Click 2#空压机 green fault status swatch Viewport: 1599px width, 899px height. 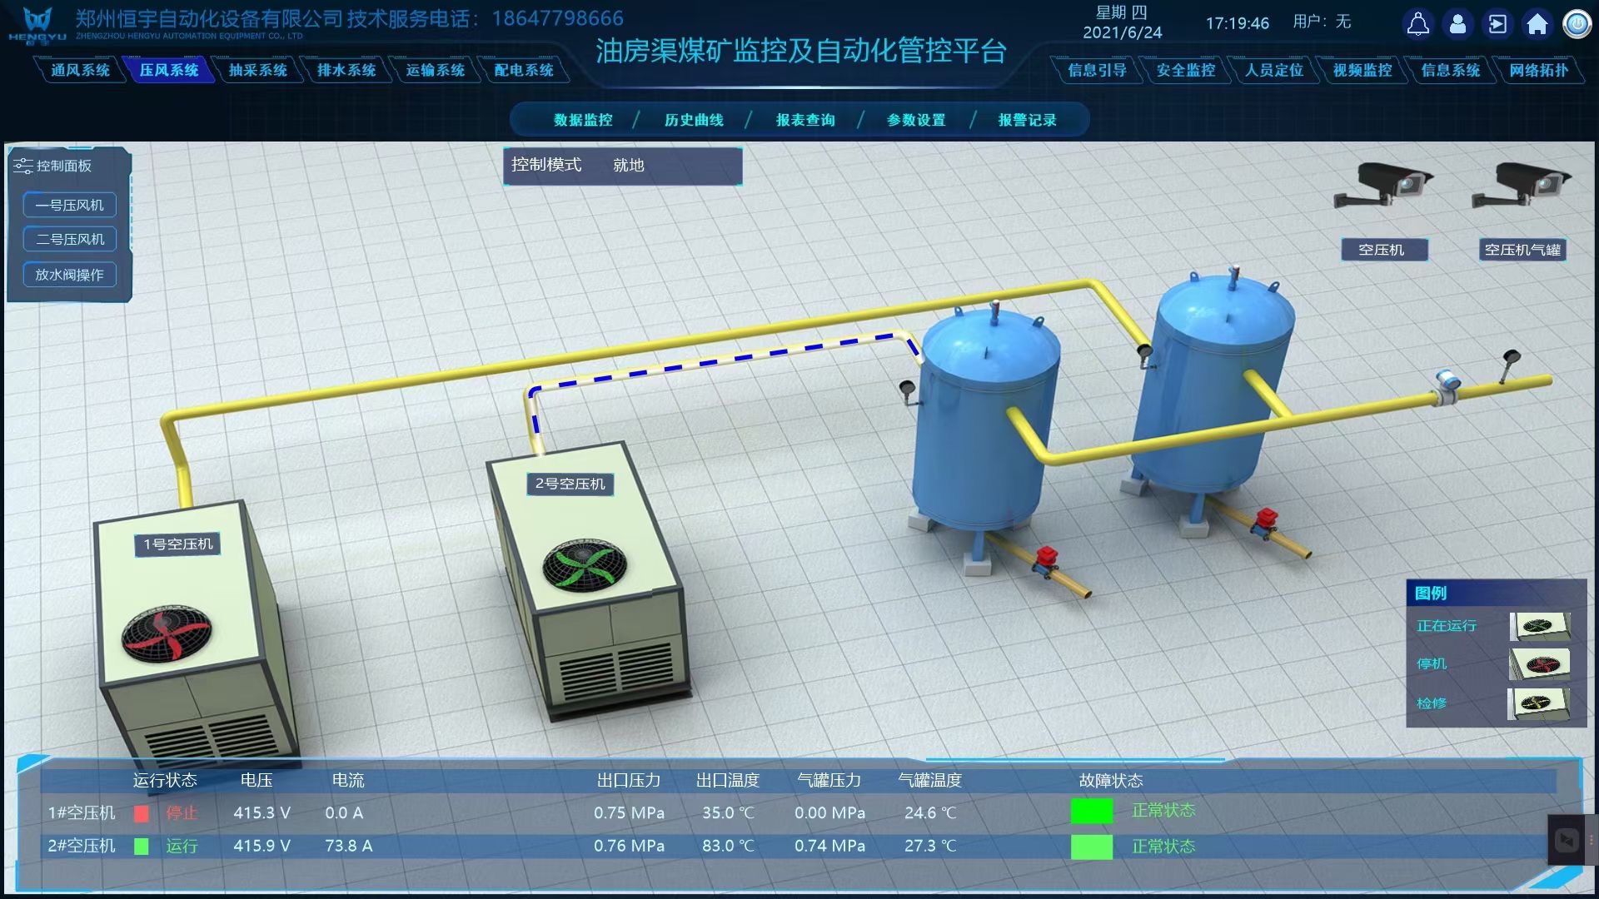[1091, 847]
